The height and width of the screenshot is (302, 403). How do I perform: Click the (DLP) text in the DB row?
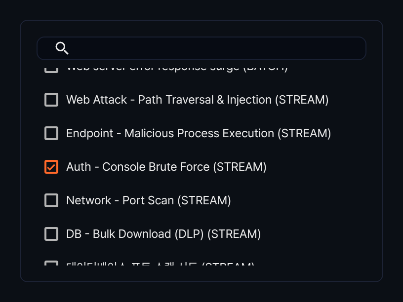(x=189, y=234)
